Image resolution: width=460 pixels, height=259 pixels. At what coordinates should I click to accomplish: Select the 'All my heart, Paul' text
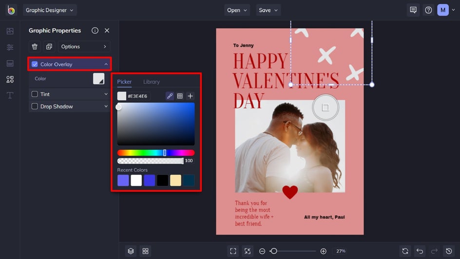[x=325, y=217]
